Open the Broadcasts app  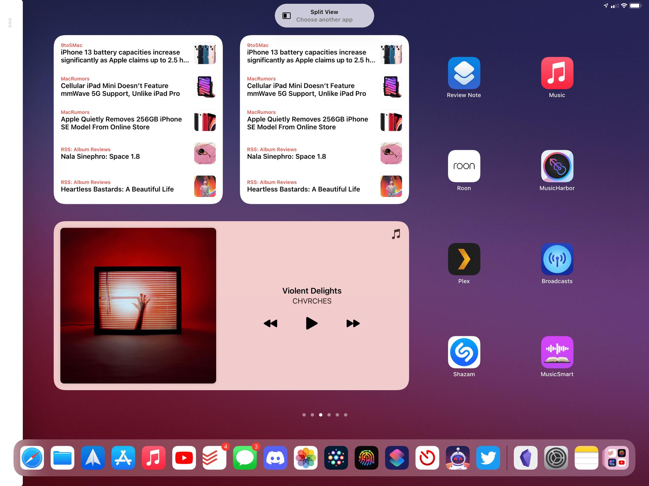[x=557, y=259]
